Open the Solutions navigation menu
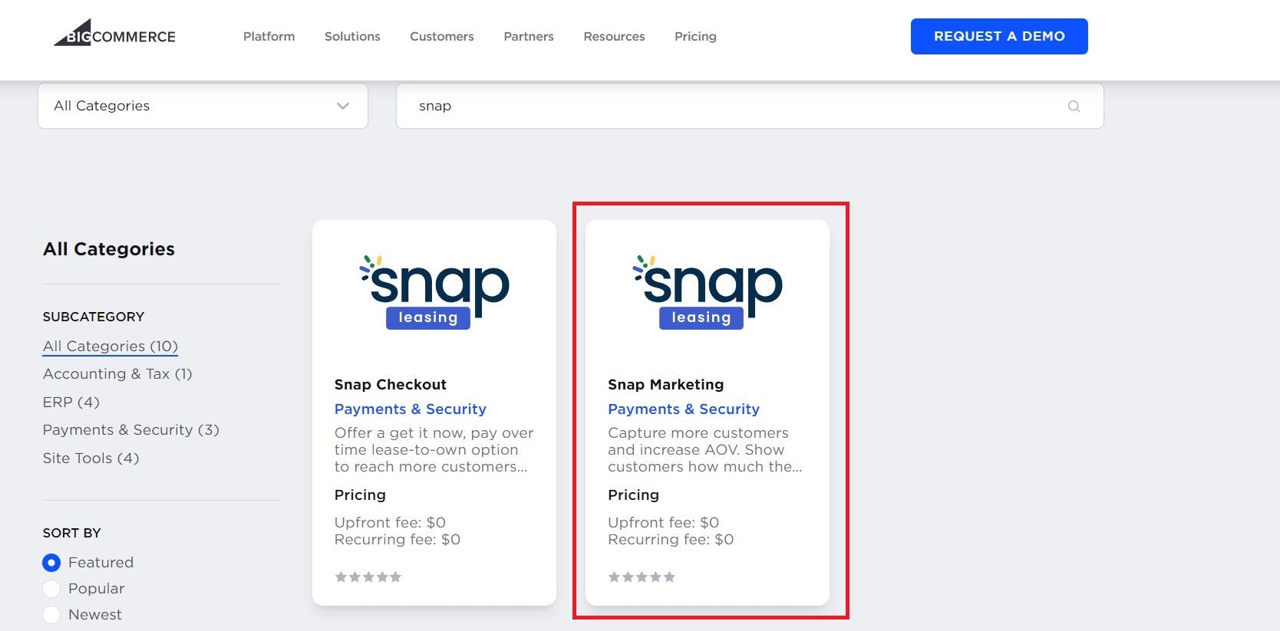The image size is (1280, 631). [352, 36]
